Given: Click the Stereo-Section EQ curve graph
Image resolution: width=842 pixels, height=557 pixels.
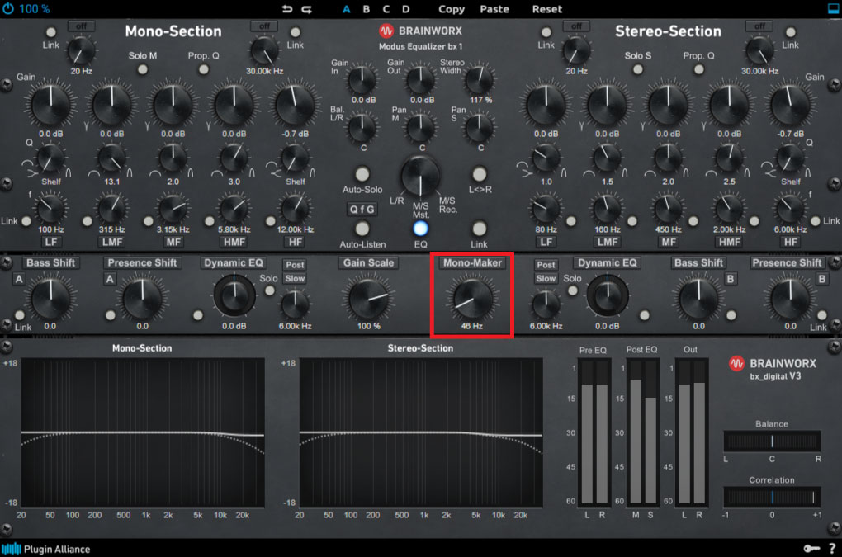Looking at the screenshot, I should tap(420, 432).
